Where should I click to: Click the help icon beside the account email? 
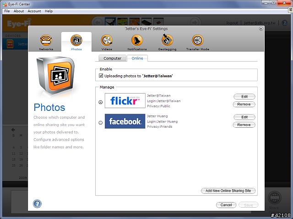(x=284, y=23)
